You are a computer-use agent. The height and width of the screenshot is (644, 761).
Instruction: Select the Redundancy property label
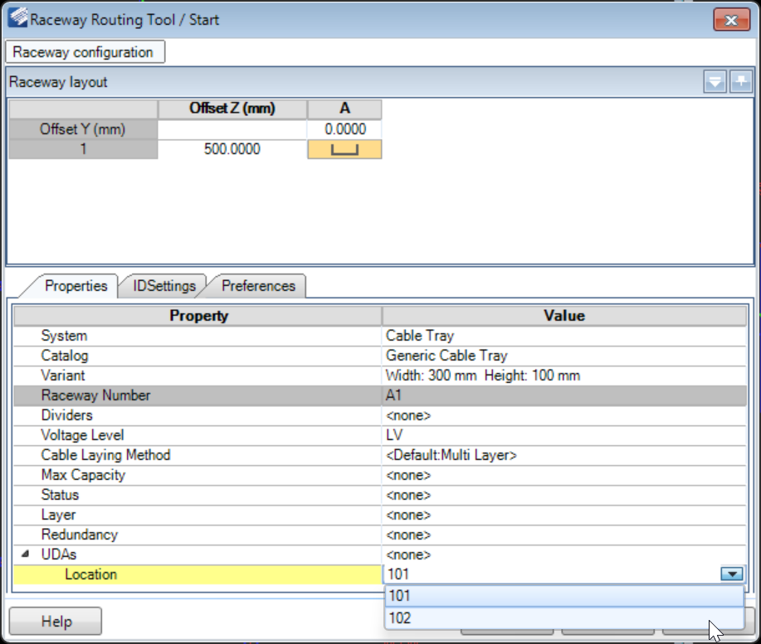click(80, 535)
